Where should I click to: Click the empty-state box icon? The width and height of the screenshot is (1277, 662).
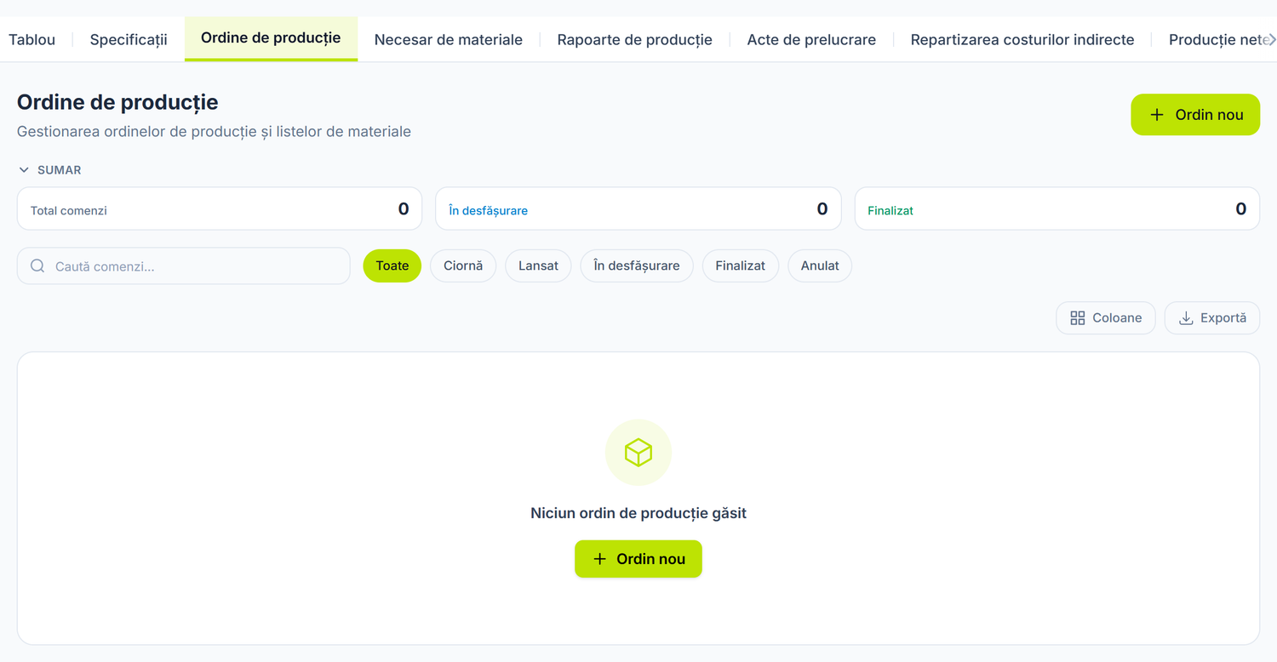[638, 453]
